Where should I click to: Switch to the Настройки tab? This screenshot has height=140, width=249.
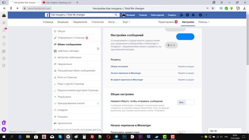coord(188,22)
